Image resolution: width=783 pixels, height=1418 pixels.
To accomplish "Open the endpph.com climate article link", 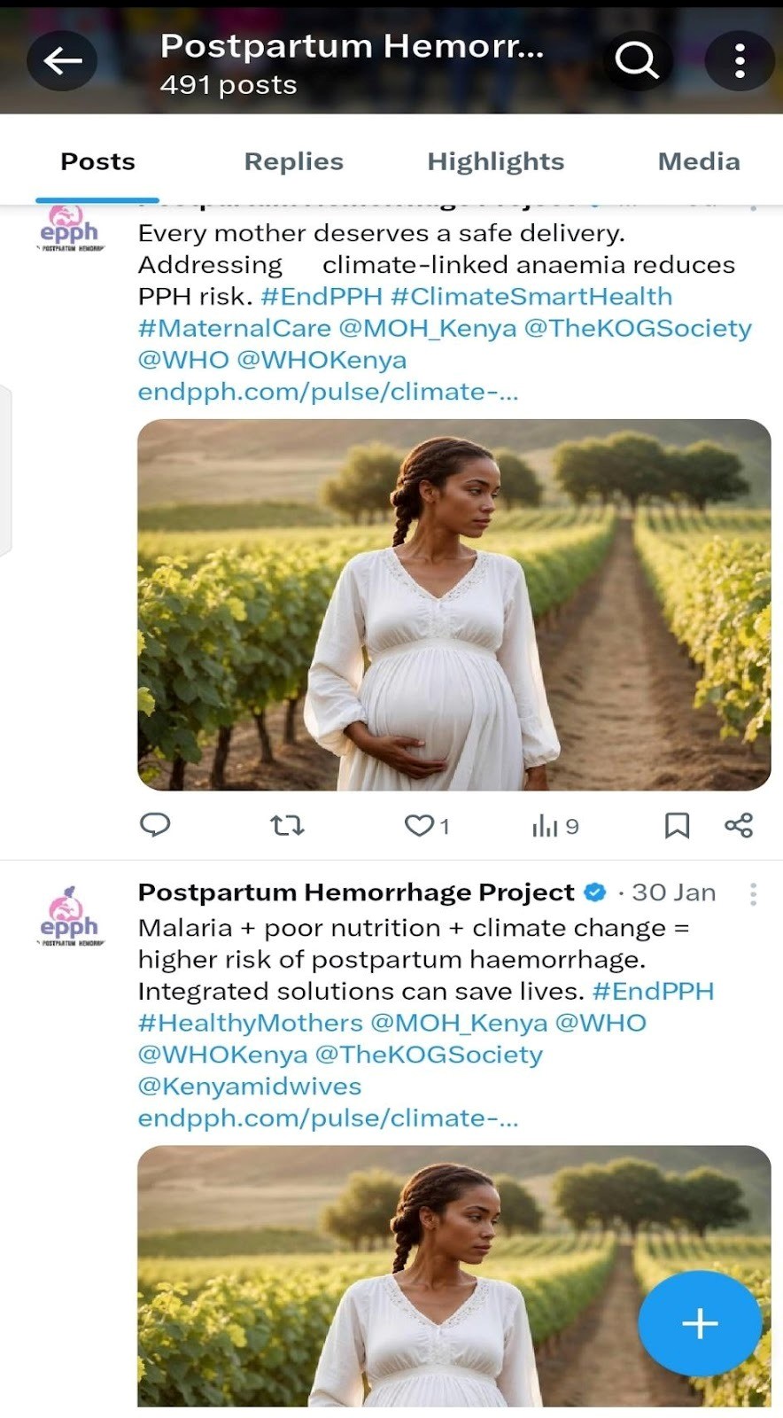I will click(x=328, y=391).
